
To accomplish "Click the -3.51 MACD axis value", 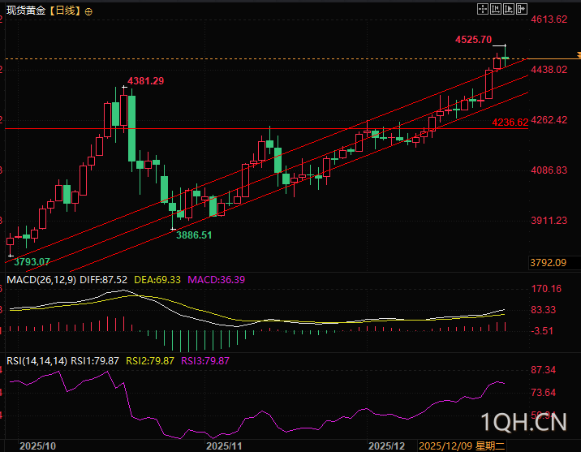I will pos(542,331).
